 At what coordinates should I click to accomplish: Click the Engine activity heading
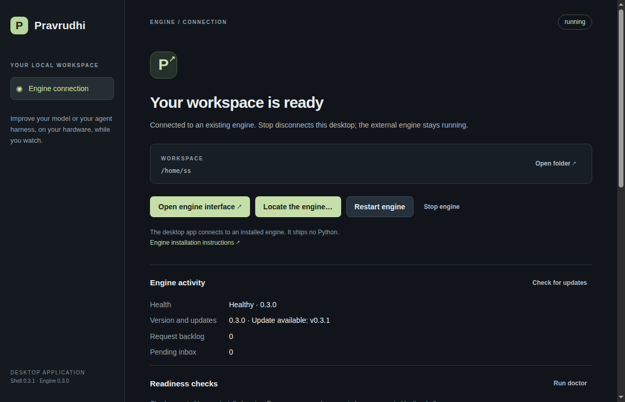(178, 283)
